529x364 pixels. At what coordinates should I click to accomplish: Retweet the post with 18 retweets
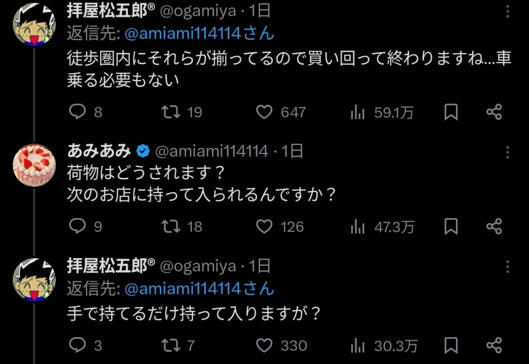(171, 227)
